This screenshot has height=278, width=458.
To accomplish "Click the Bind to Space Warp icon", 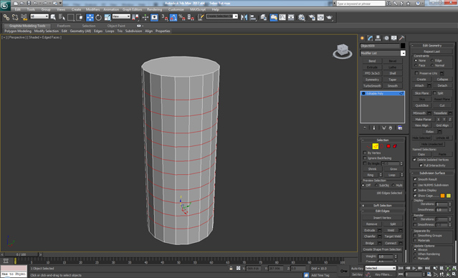I will [24, 17].
